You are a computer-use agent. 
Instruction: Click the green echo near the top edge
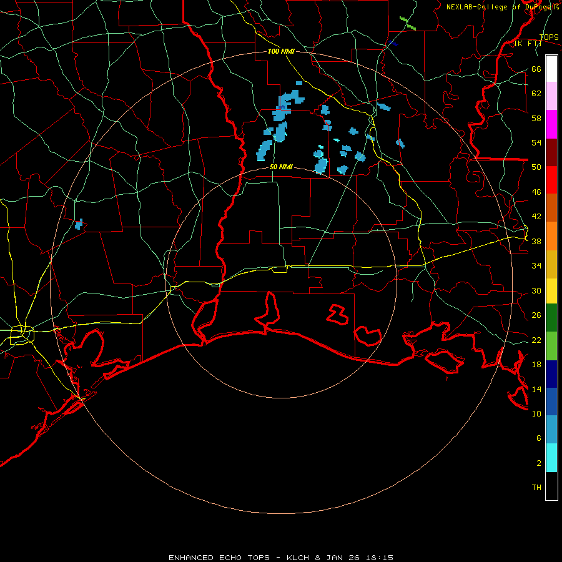coord(408,23)
